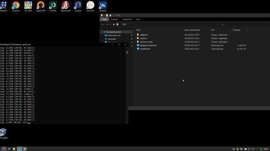Click Explorer back navigation arrow

pos(103,24)
